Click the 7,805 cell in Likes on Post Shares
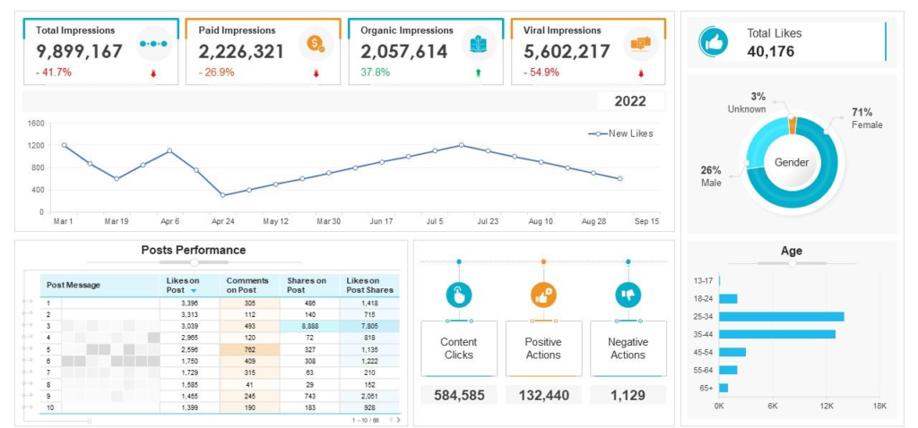Image resolution: width=918 pixels, height=428 pixels. point(369,326)
